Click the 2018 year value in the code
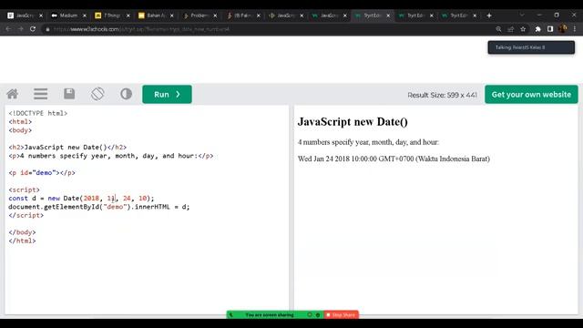Image resolution: width=583 pixels, height=328 pixels. [x=91, y=199]
